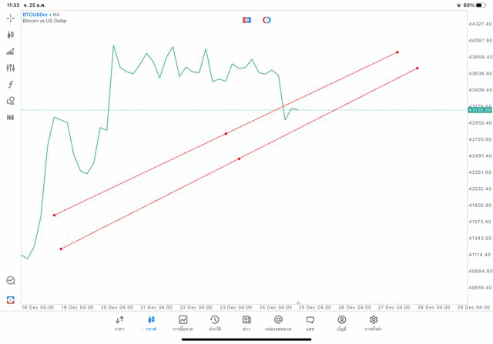Tap the red-blue circular icon atop the chart
The height and width of the screenshot is (344, 493).
pyautogui.click(x=267, y=20)
